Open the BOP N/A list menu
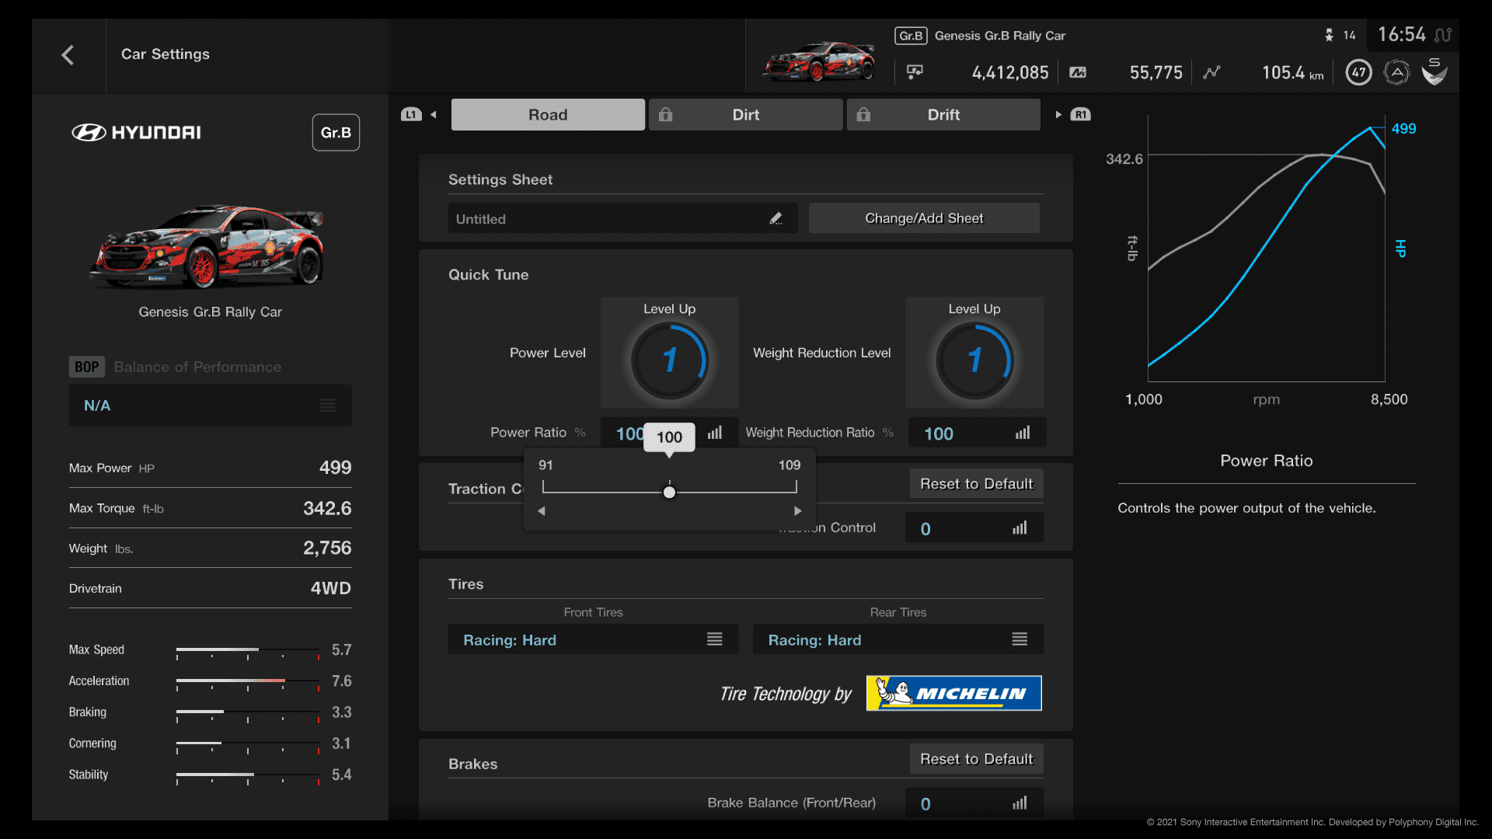This screenshot has width=1492, height=839. tap(211, 406)
